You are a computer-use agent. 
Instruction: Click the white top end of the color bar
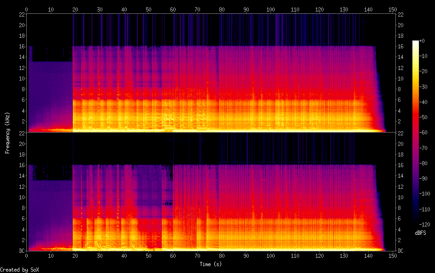(416, 42)
